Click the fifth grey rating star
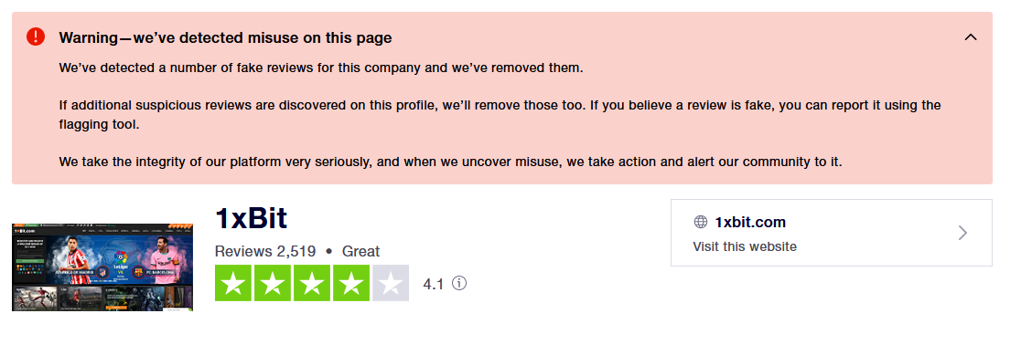 click(391, 283)
